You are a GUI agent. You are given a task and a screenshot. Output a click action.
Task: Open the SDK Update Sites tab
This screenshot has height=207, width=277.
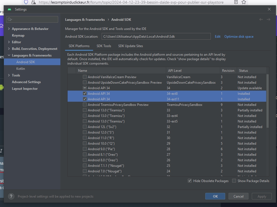(x=130, y=46)
